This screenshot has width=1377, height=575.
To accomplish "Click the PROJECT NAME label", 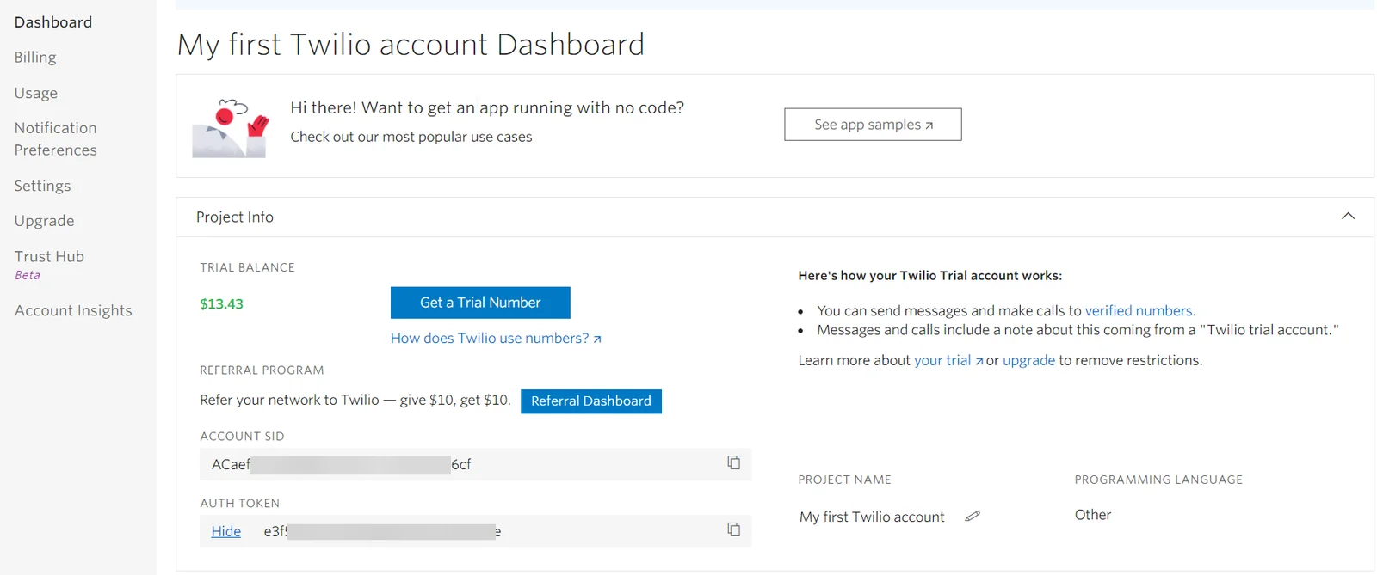I will click(844, 480).
